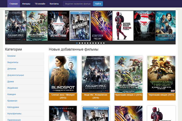
Task: Open Star Trek poster in second row
Action: click(128, 113)
